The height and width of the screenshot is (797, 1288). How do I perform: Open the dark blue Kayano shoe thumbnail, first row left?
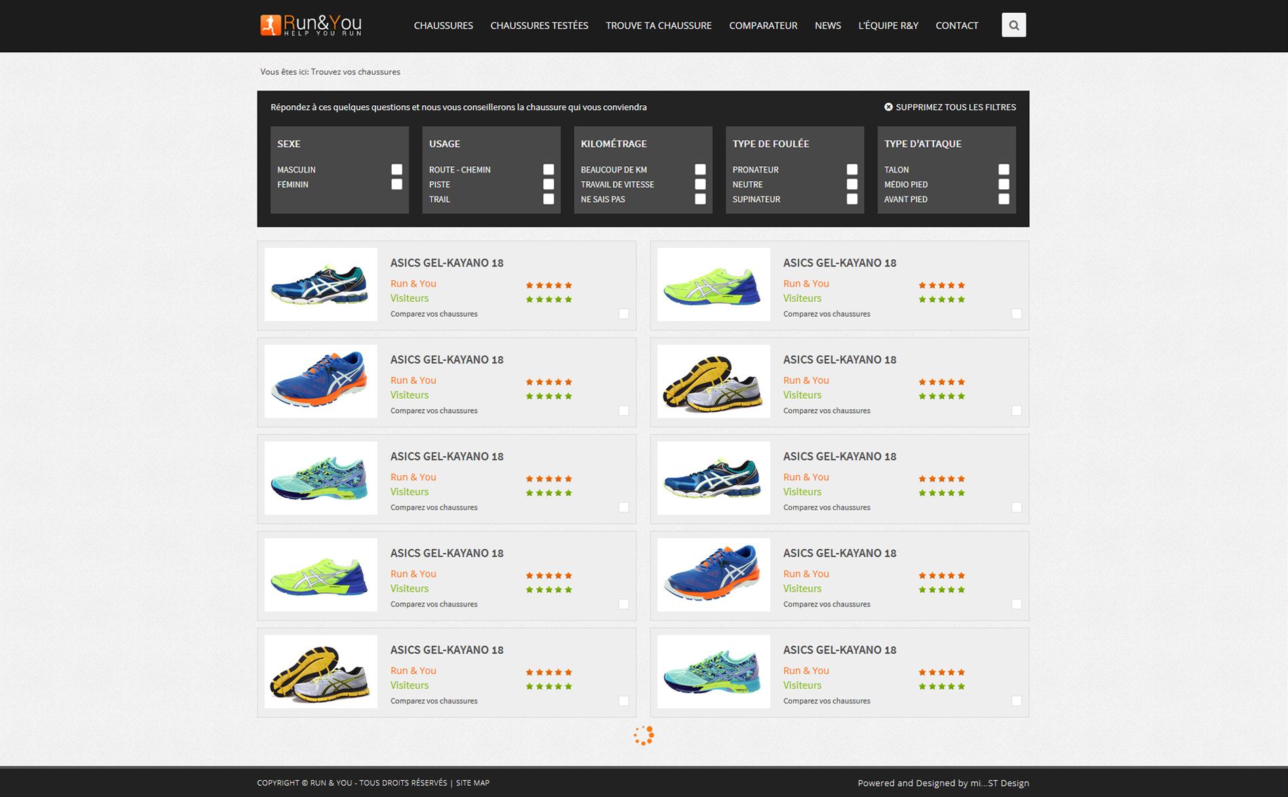tap(321, 284)
